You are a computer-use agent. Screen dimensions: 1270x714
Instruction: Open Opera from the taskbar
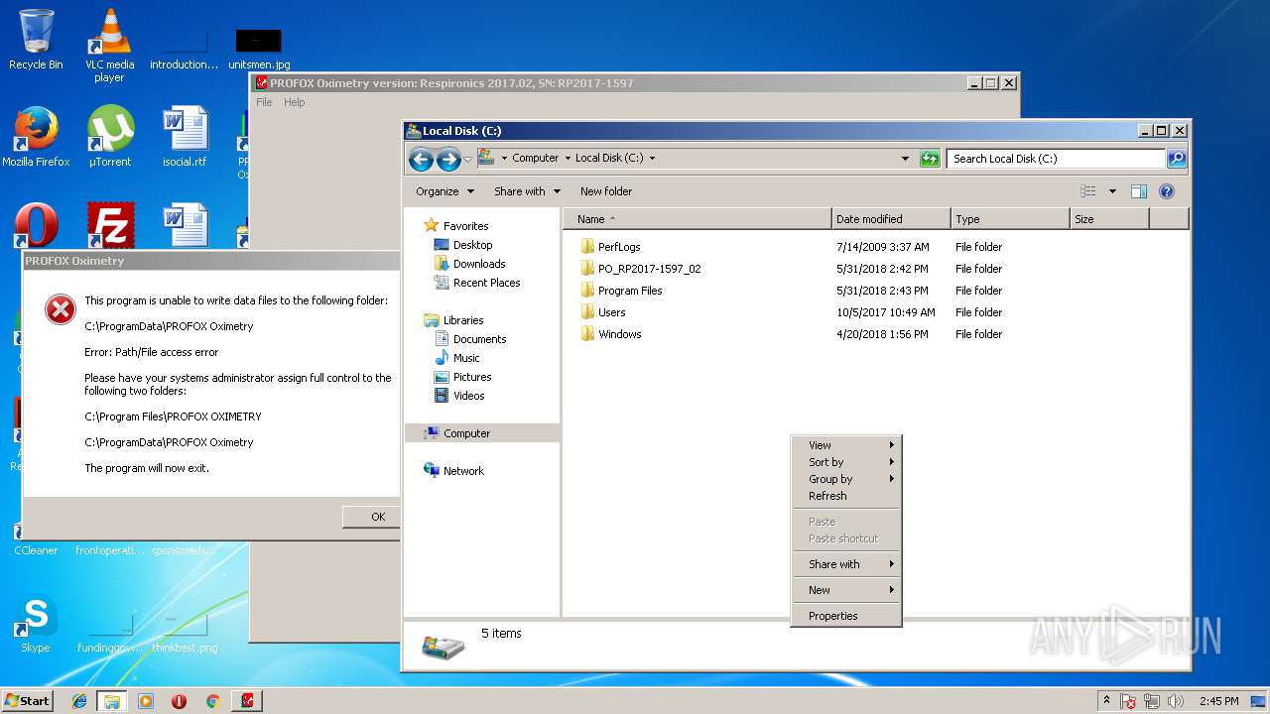click(179, 701)
